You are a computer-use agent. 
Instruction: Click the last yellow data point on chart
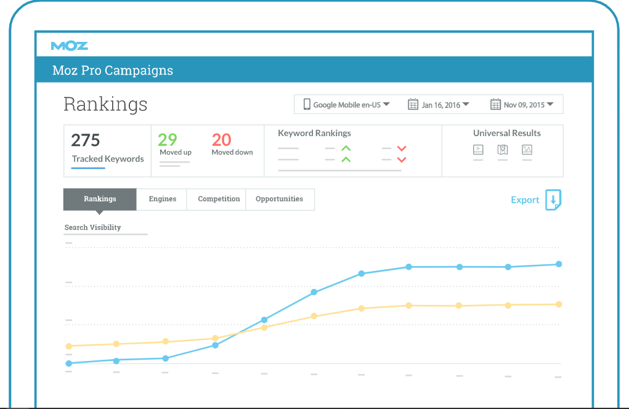click(x=559, y=304)
